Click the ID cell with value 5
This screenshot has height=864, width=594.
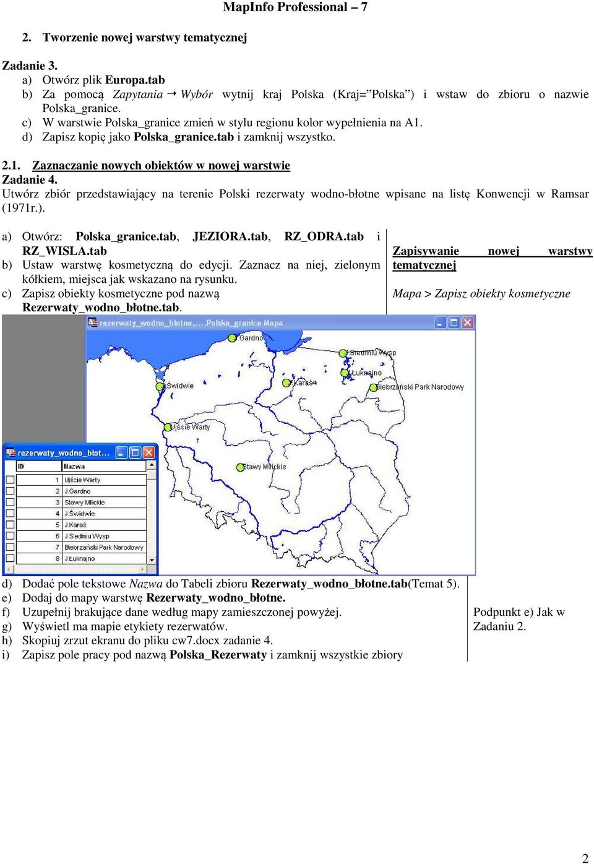[x=38, y=524]
